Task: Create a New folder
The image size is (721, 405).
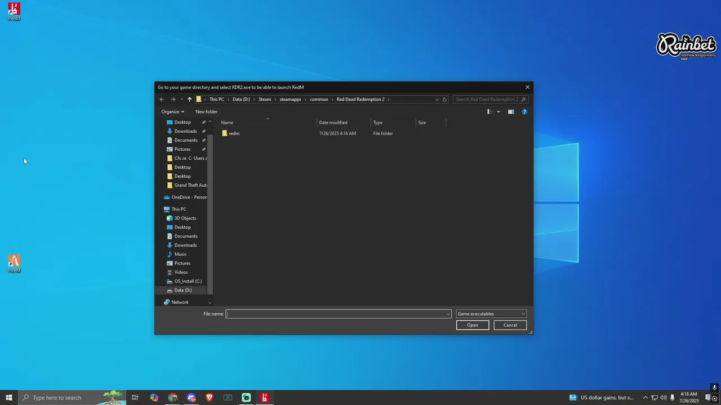Action: (206, 112)
